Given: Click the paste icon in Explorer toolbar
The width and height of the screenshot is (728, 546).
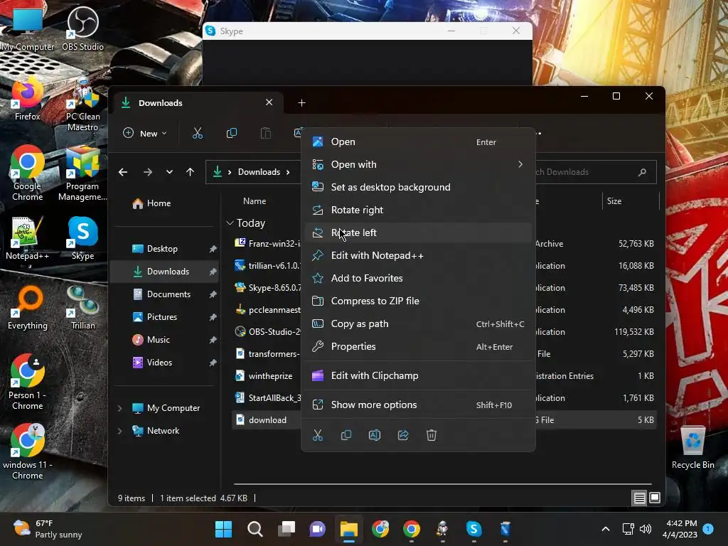Looking at the screenshot, I should click(x=266, y=133).
